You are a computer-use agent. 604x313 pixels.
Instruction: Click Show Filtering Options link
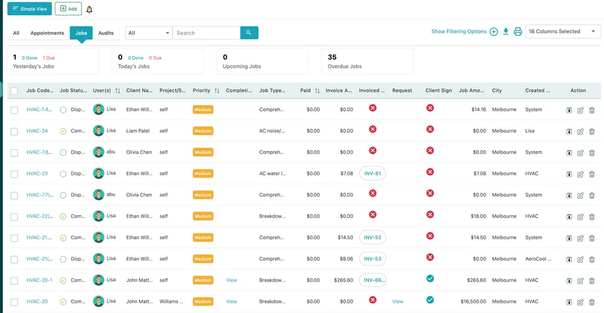pyautogui.click(x=459, y=31)
